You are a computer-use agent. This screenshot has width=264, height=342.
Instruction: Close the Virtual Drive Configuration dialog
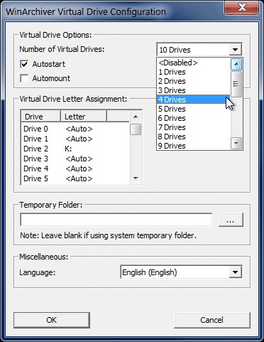pos(242,8)
